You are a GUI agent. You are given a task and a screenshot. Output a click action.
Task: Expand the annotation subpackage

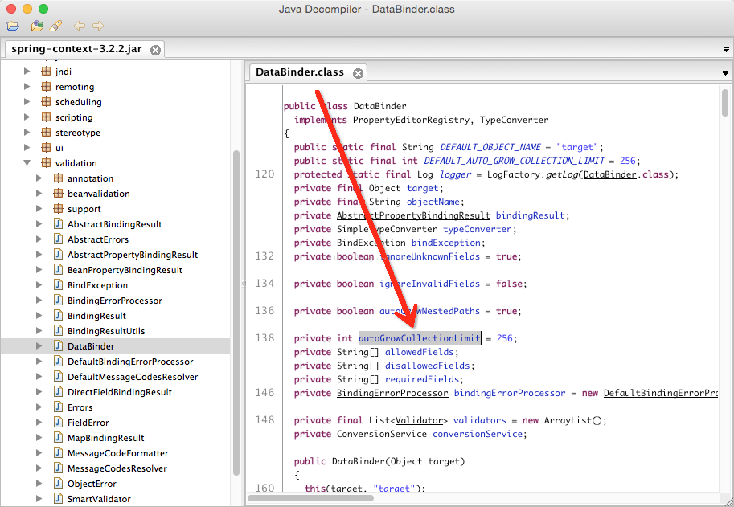point(39,178)
